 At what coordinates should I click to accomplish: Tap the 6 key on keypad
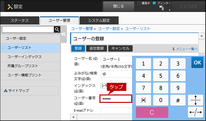(x=178, y=76)
